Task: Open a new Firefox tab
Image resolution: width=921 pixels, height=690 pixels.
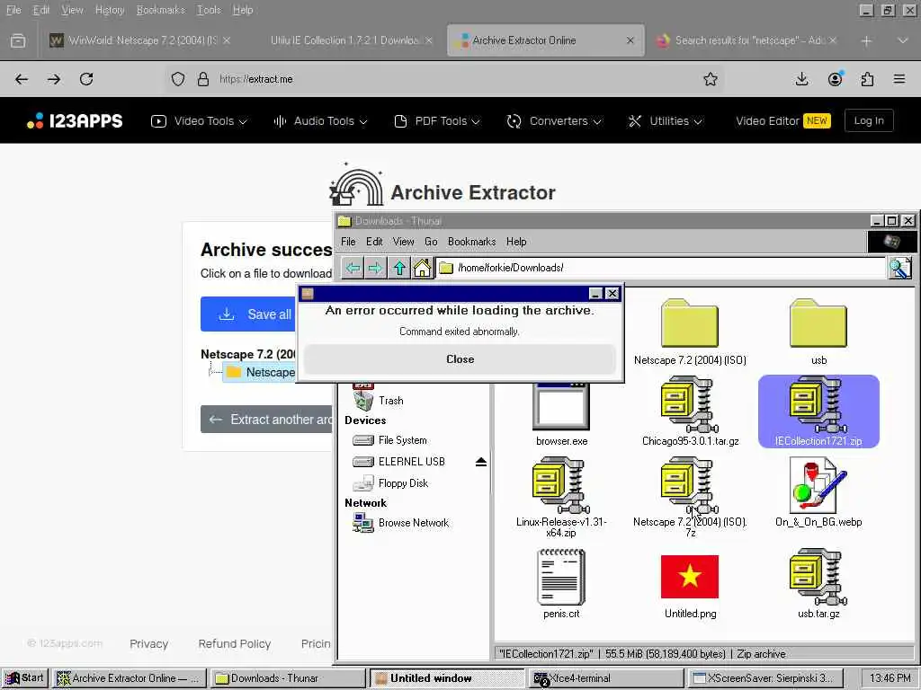Action: pyautogui.click(x=866, y=40)
